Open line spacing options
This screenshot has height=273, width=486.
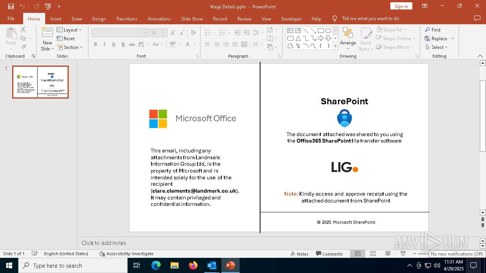[x=258, y=33]
